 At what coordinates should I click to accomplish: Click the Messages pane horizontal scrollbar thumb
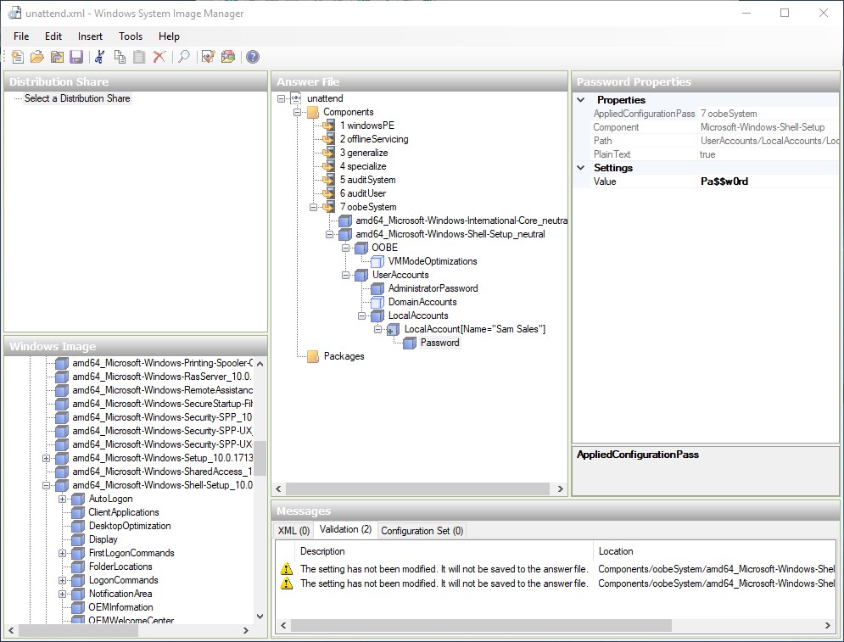click(481, 625)
